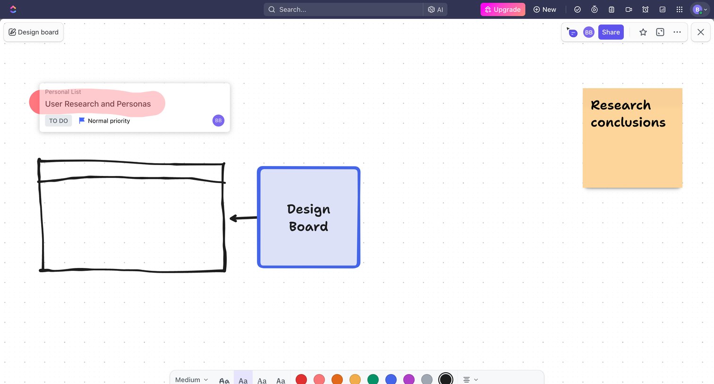The image size is (714, 384).
Task: Click the BB collaborator avatar in toolbar
Action: [588, 32]
